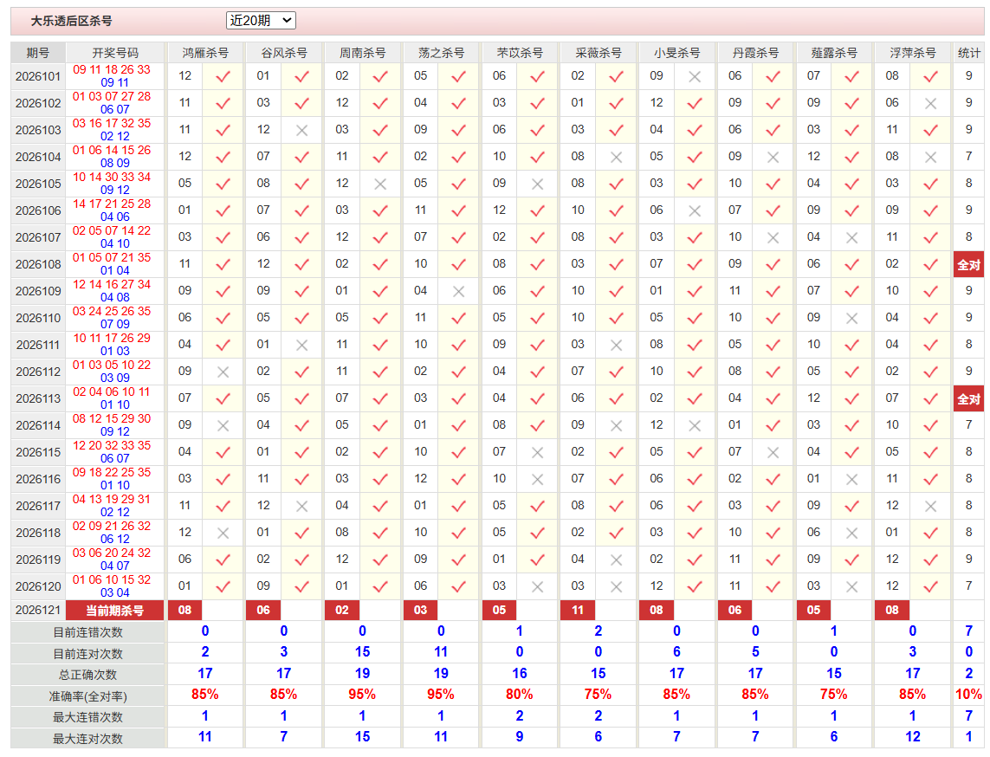Click the 谷风杀号 column header
This screenshot has width=990, height=757.
click(x=284, y=53)
